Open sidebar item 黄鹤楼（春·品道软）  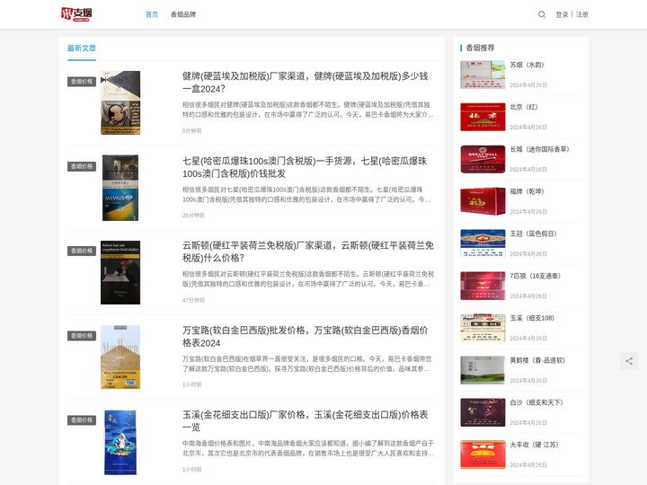(x=537, y=360)
